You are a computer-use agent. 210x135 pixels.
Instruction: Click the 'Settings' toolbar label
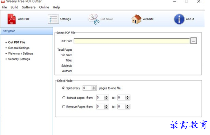[65, 19]
